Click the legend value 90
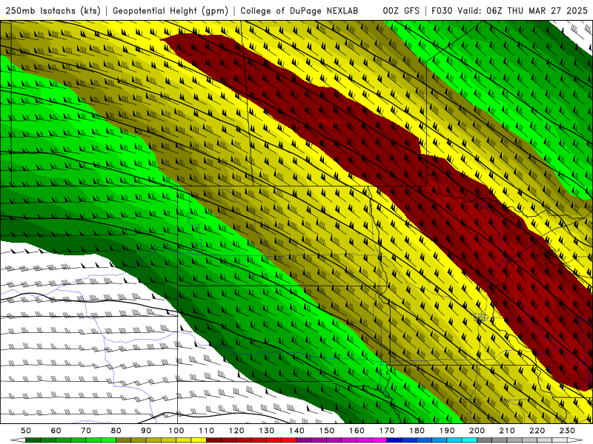The width and height of the screenshot is (593, 444). pos(146,431)
